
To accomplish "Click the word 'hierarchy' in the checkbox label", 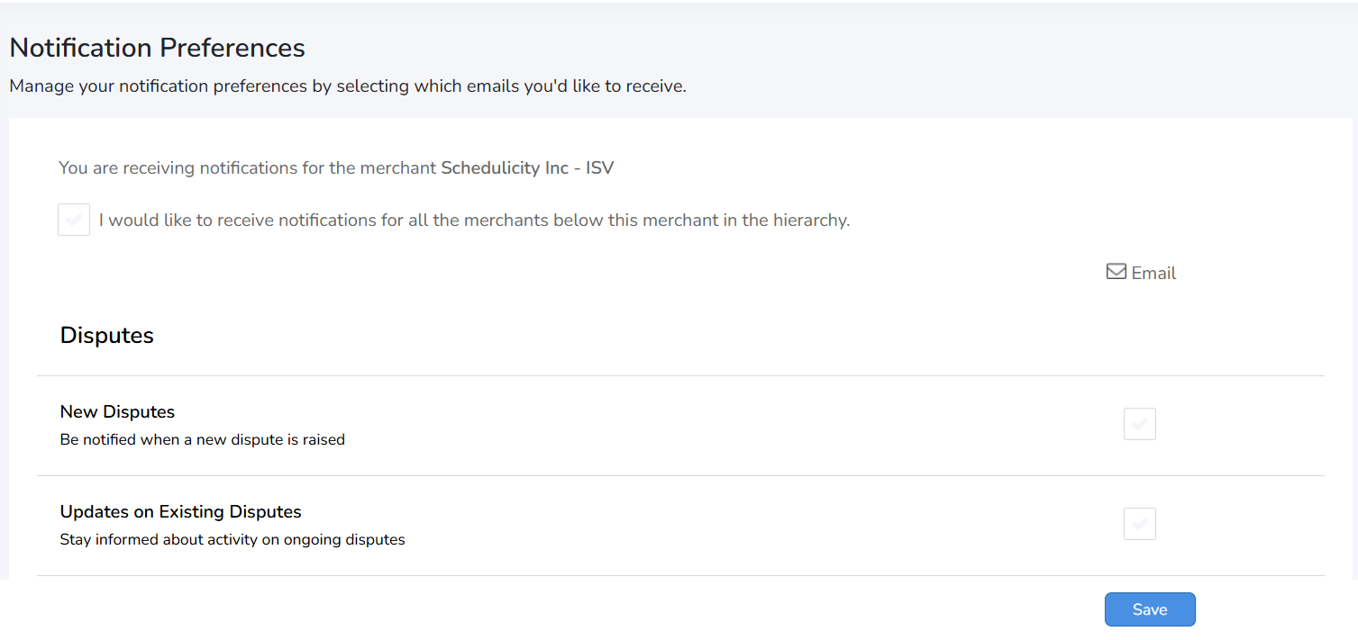I will 810,221.
